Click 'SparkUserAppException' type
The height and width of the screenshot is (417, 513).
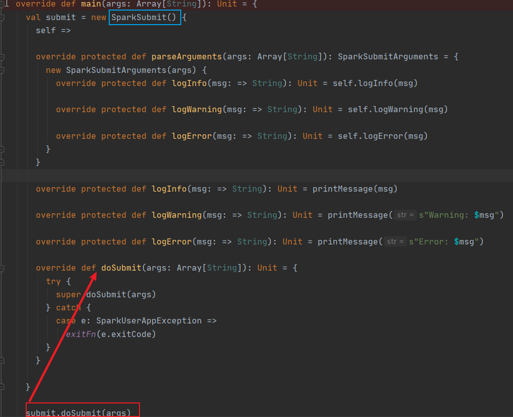(x=149, y=321)
